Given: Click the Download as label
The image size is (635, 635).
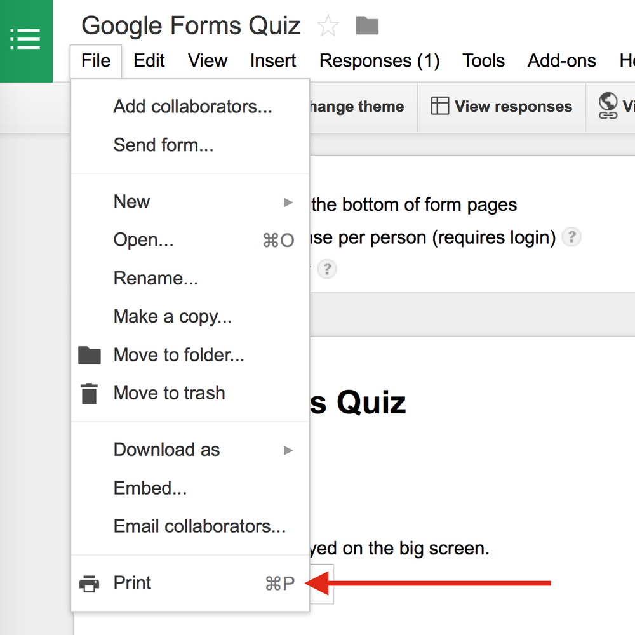Looking at the screenshot, I should (166, 450).
